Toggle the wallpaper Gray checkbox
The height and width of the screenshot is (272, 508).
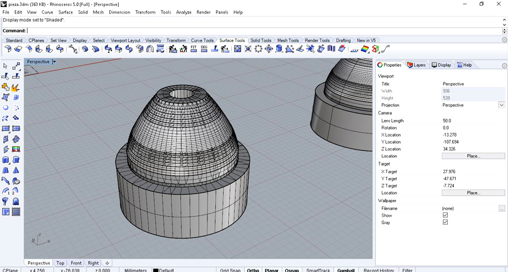tap(445, 222)
